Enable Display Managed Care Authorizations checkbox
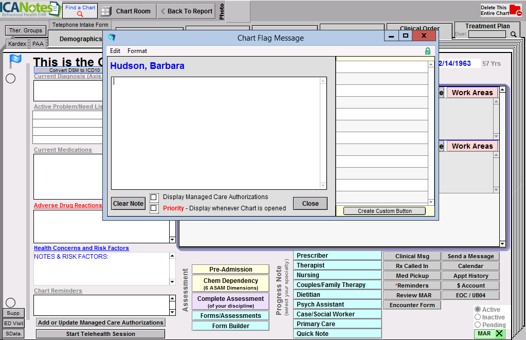Screen dimensions: 526x340 (x=154, y=197)
